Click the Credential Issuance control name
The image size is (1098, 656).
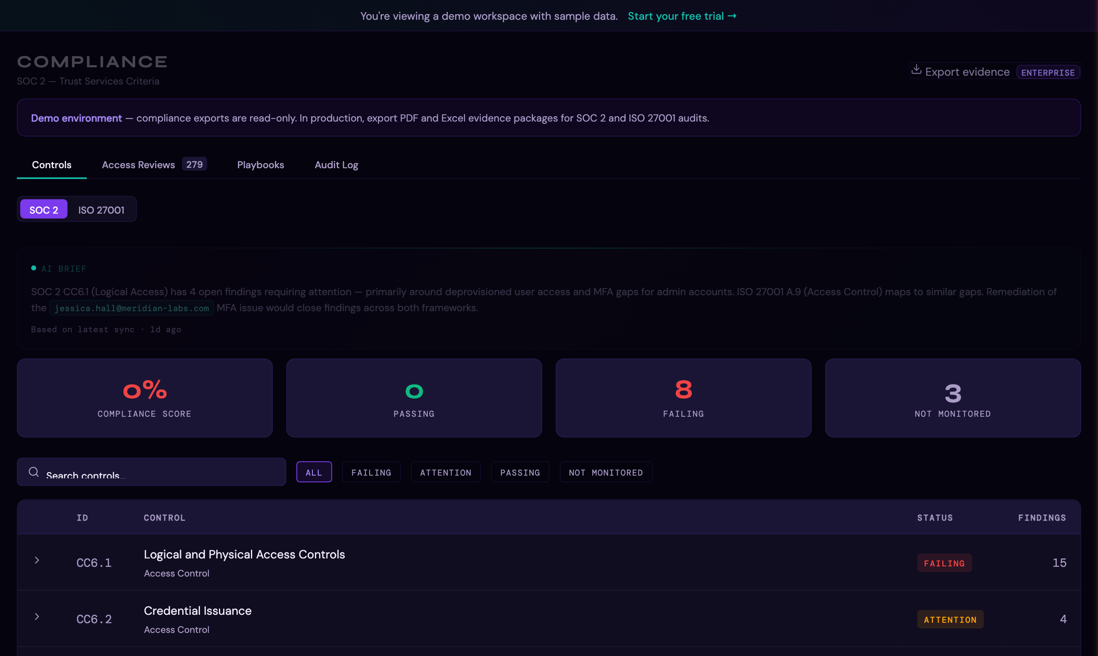[x=197, y=611]
